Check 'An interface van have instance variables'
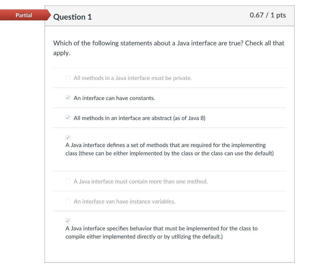Viewport: 320px width, 270px height. coord(68,201)
